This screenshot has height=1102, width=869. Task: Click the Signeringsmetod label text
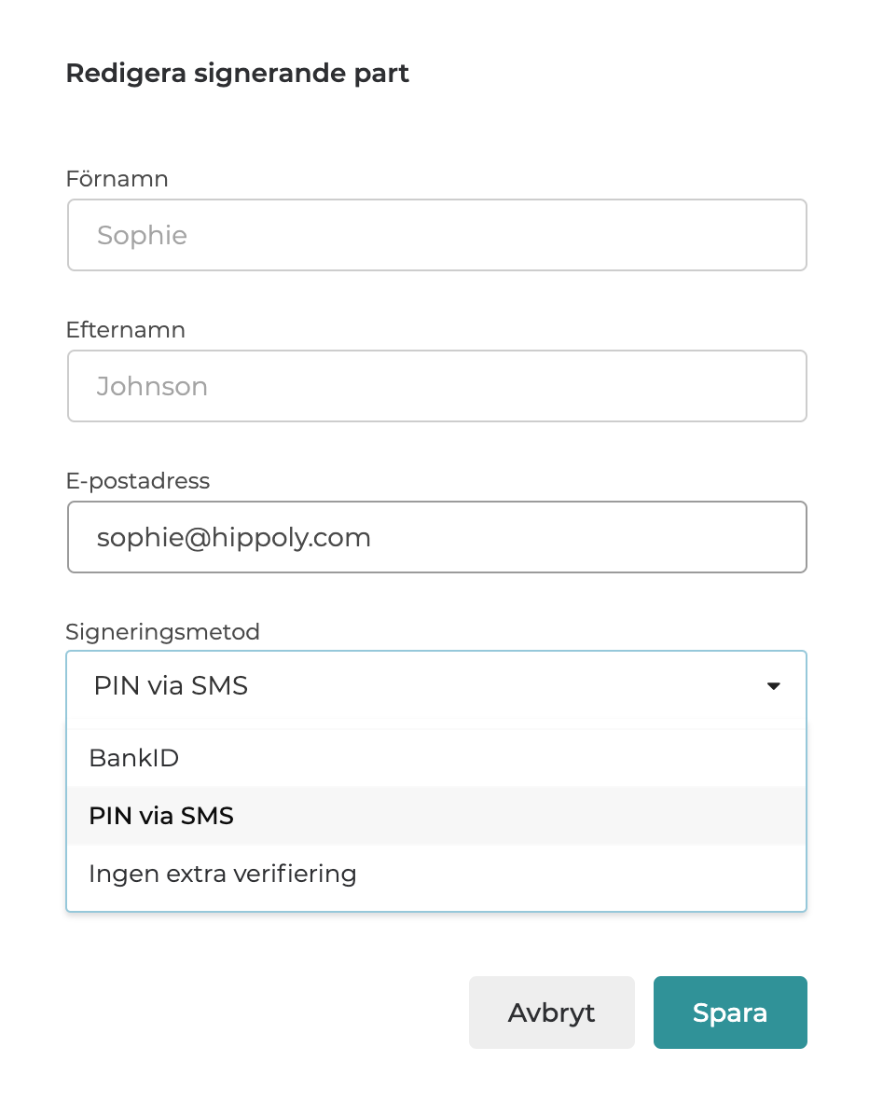point(162,632)
